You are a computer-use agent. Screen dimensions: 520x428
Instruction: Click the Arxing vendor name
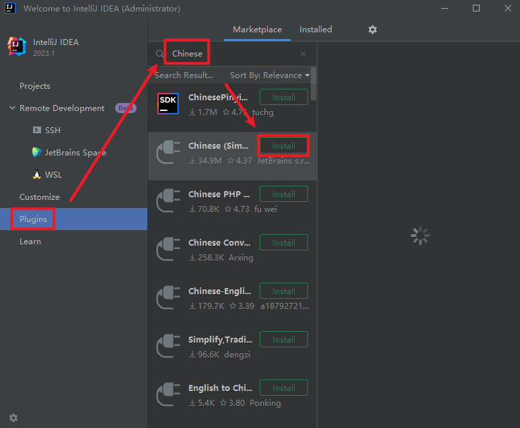[241, 258]
